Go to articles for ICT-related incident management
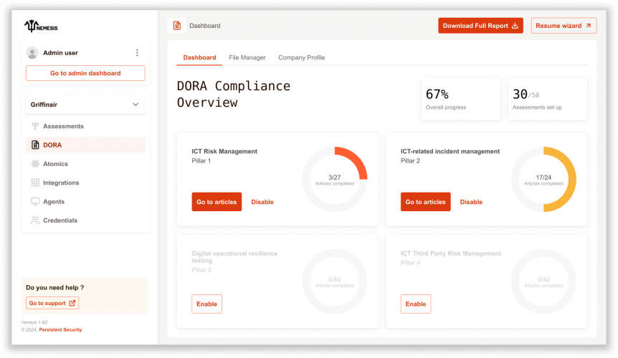618x358 pixels. click(x=426, y=202)
